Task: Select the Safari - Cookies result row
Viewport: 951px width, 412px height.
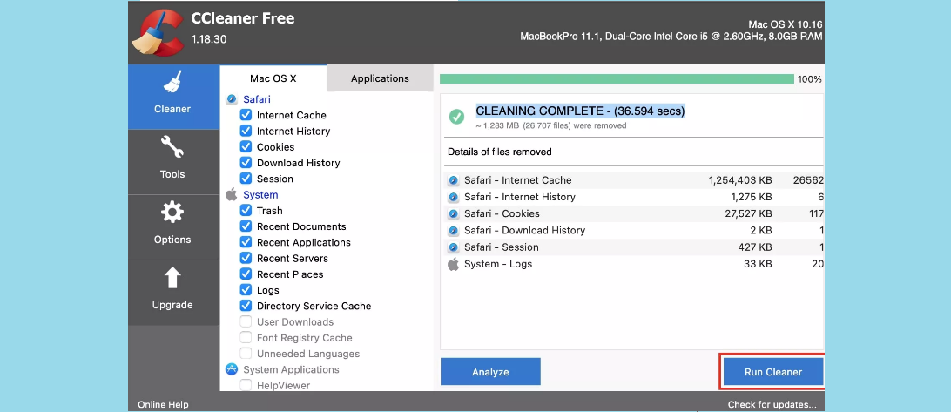Action: [x=634, y=213]
